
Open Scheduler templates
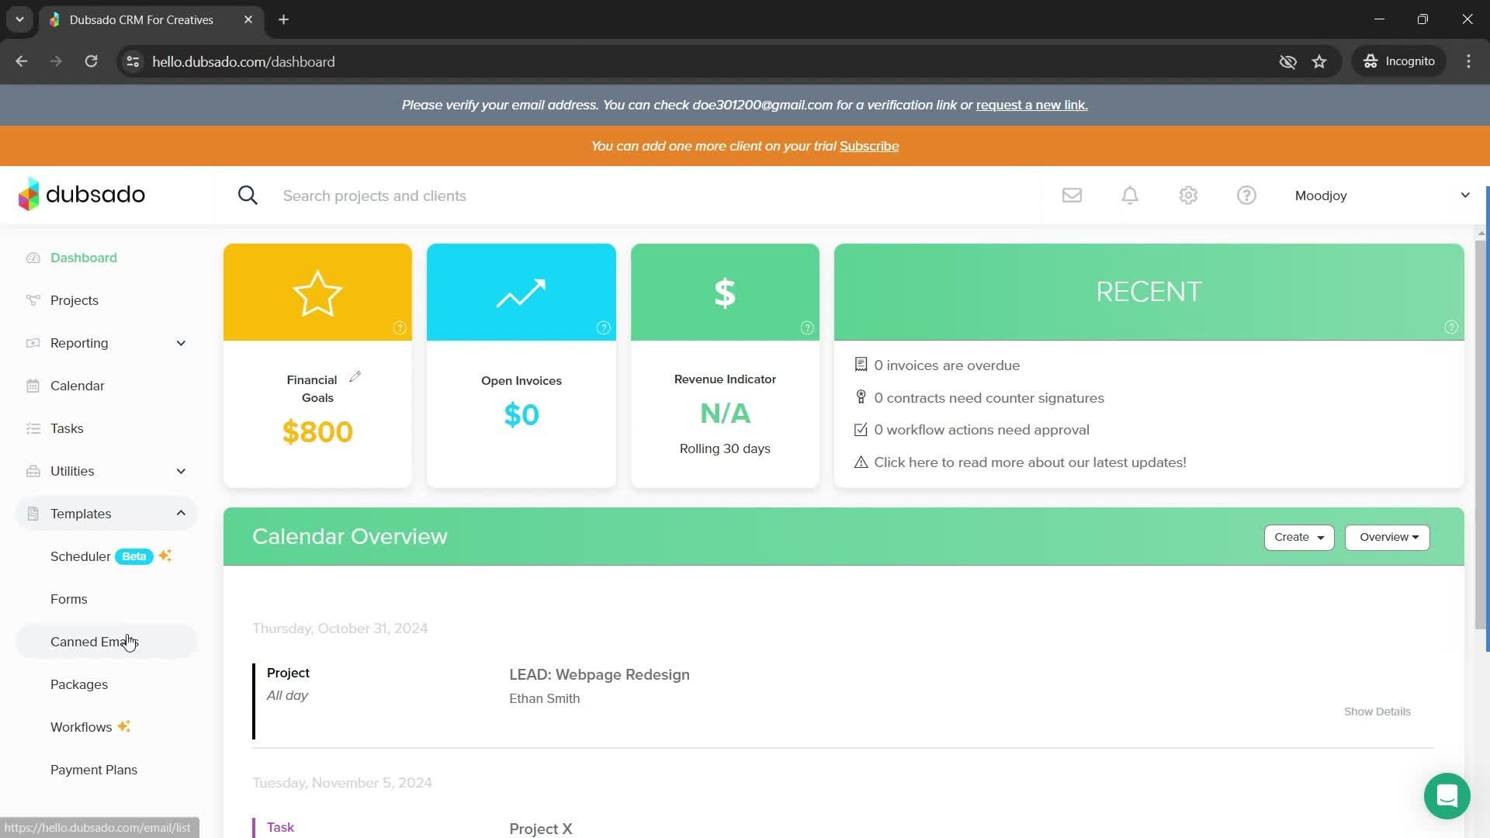point(81,556)
